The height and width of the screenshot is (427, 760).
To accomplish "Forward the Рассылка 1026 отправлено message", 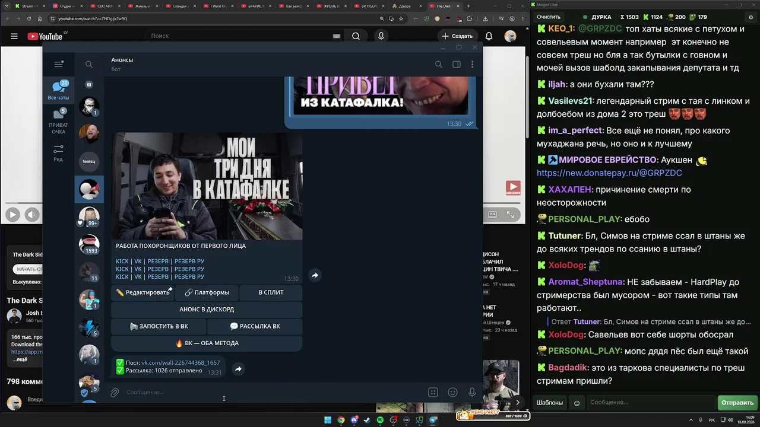I will click(237, 369).
